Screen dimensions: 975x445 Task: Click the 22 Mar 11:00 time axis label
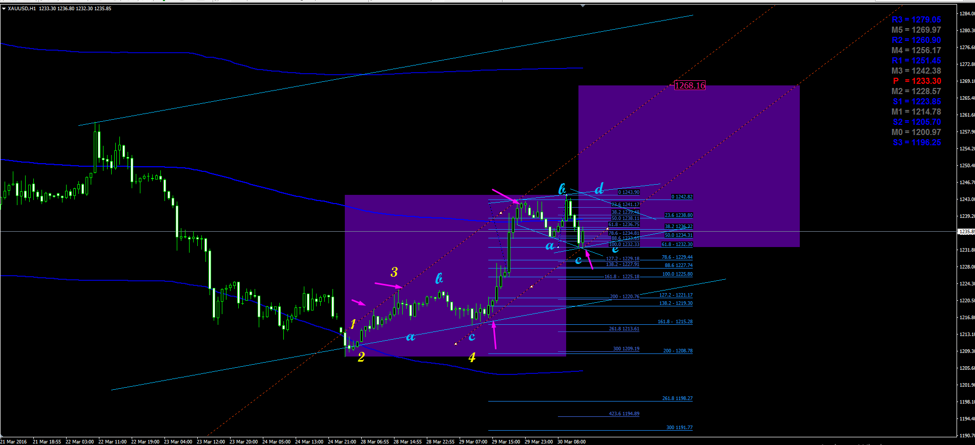(x=112, y=441)
